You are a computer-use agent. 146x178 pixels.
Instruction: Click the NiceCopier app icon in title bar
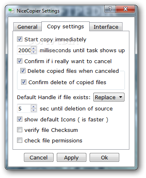pos(11,11)
